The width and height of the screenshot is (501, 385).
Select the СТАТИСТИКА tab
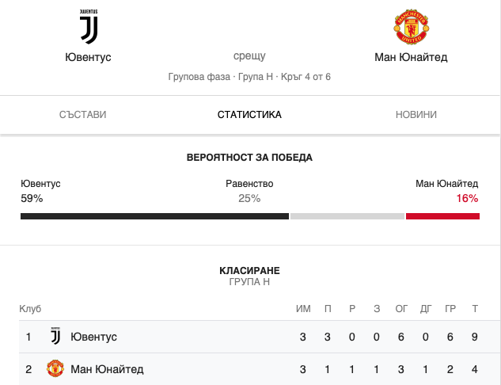[x=249, y=115]
